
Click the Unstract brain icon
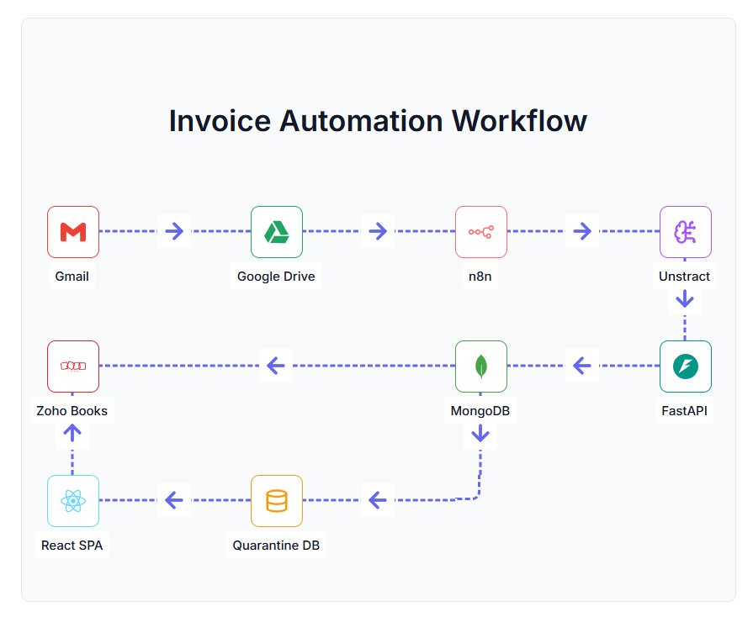pyautogui.click(x=686, y=232)
